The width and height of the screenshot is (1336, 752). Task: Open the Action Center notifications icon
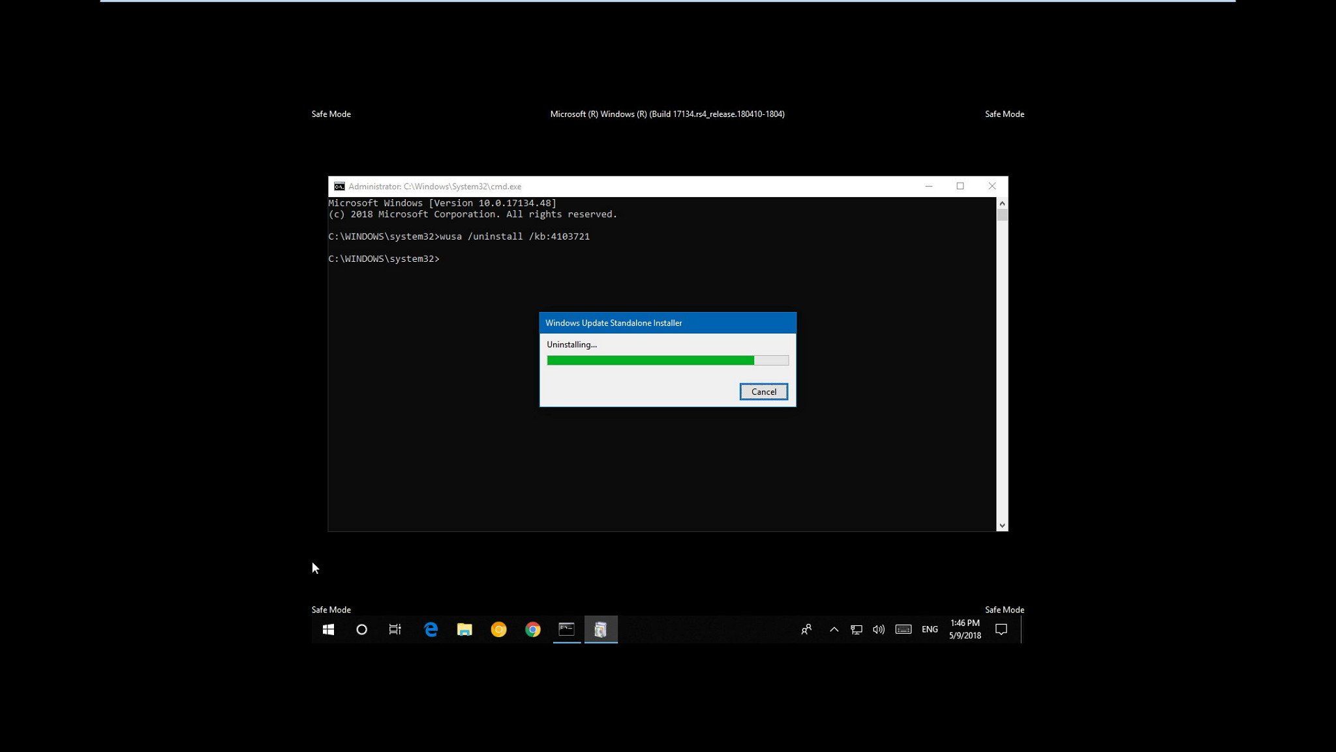(1001, 629)
